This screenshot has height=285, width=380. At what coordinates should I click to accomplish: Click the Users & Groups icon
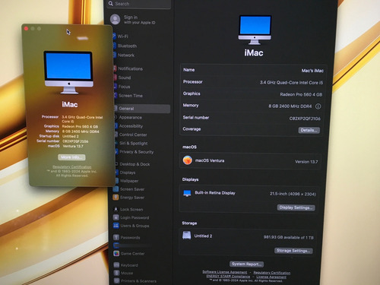(116, 226)
